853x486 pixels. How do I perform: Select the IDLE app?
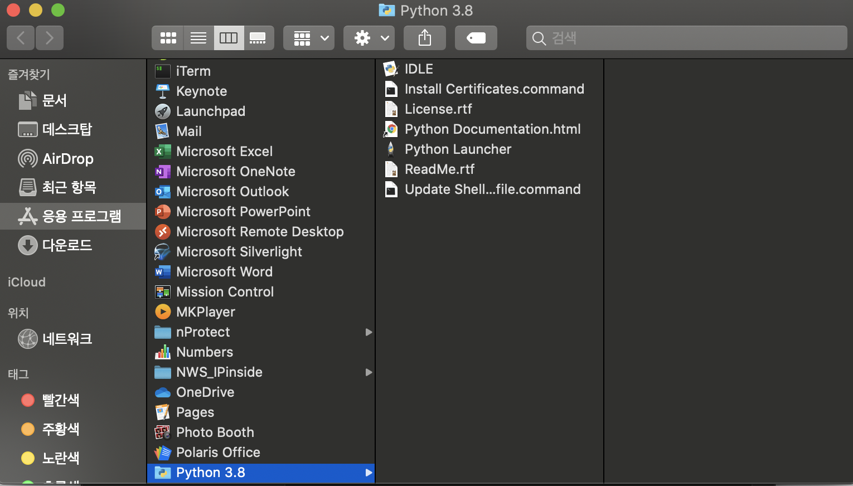pyautogui.click(x=489, y=69)
